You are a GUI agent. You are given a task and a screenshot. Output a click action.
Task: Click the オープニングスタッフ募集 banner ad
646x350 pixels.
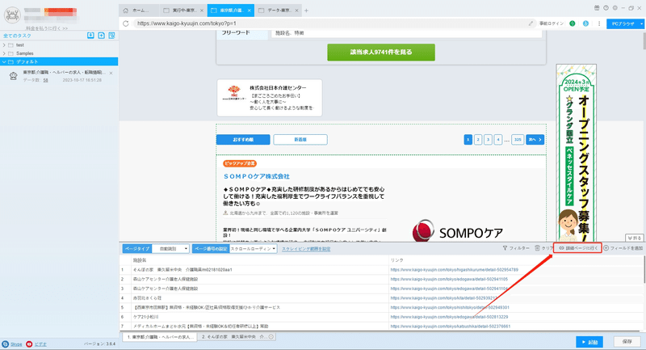[576, 153]
